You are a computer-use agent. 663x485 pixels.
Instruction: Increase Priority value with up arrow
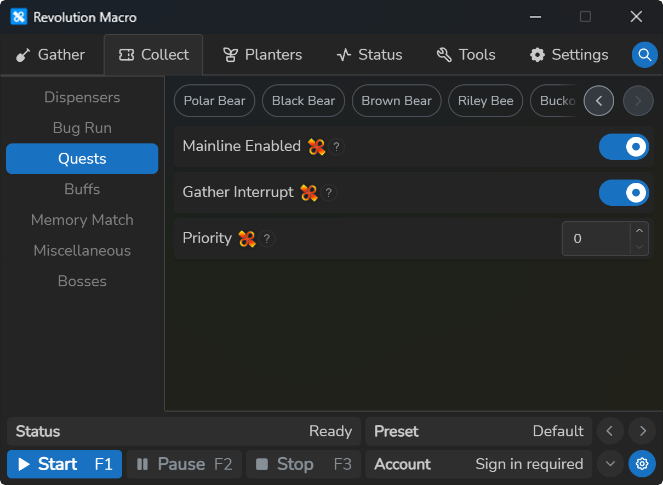pos(639,230)
